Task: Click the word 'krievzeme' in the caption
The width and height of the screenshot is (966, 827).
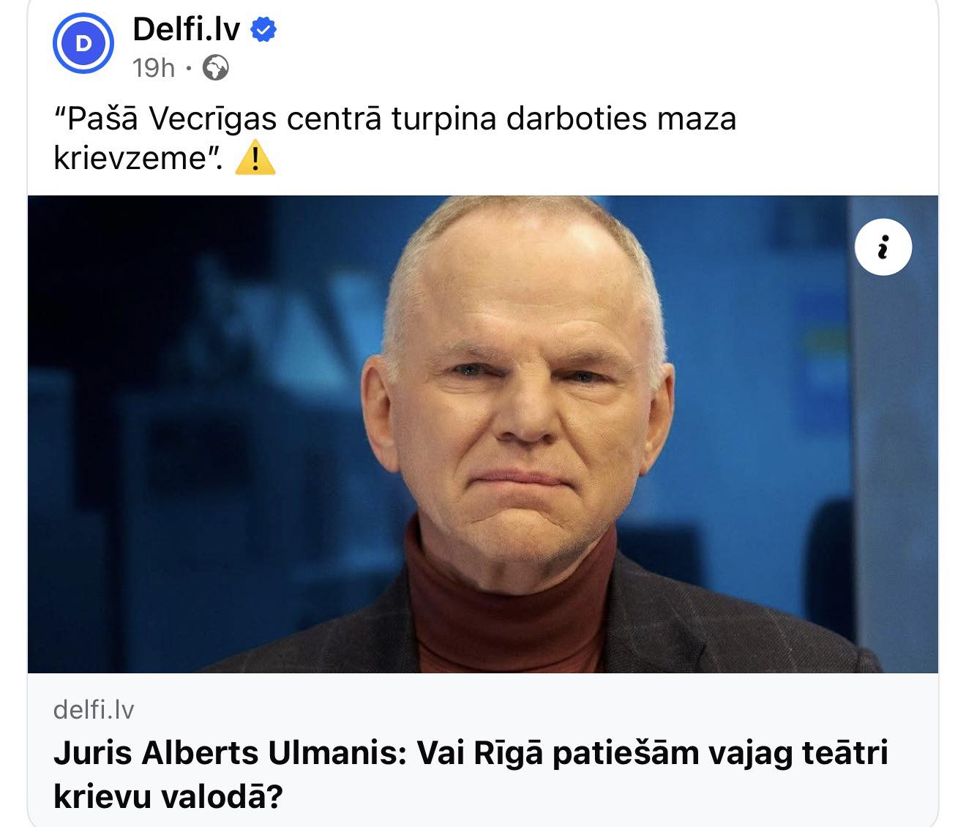Action: tap(131, 158)
